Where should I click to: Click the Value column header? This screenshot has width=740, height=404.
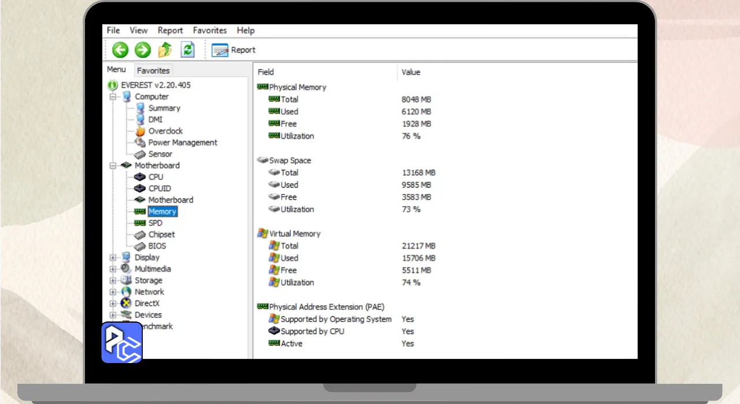411,72
